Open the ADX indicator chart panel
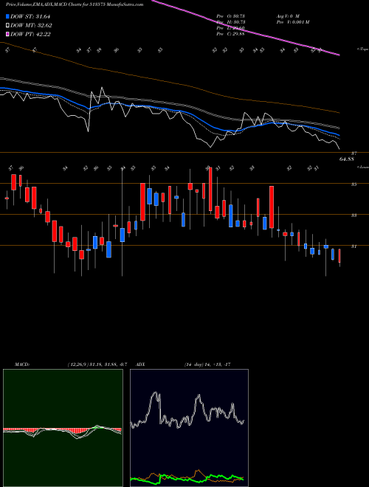 pos(189,428)
